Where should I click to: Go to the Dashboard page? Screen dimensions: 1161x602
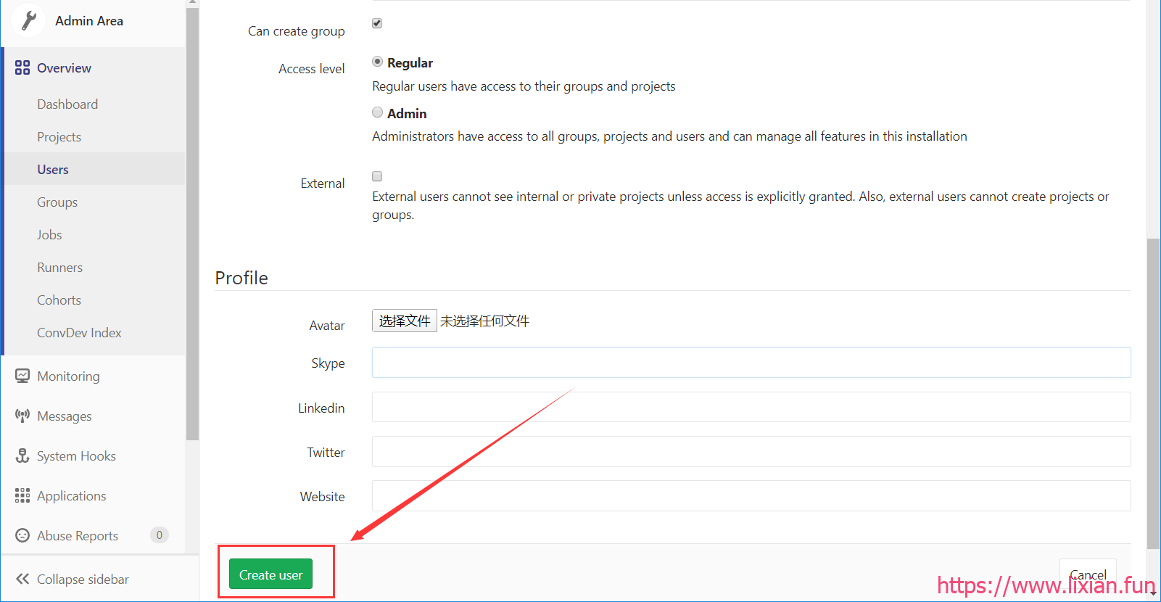(x=67, y=104)
